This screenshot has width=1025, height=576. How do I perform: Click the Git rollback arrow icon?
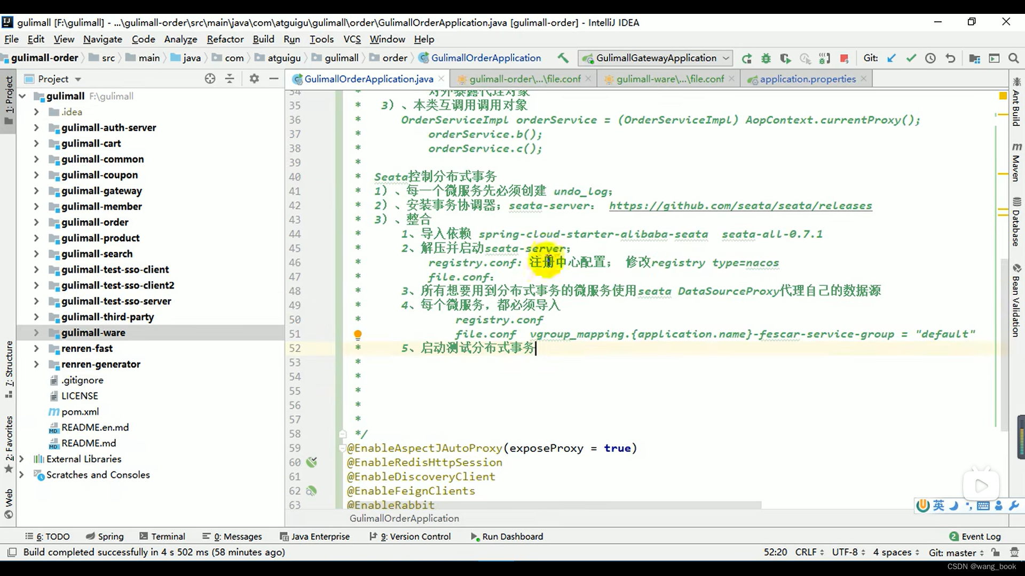pyautogui.click(x=950, y=58)
